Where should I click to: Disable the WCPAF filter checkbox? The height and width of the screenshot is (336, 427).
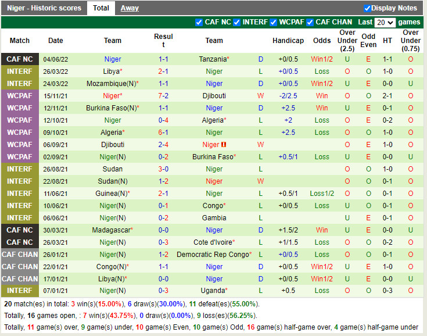point(274,22)
